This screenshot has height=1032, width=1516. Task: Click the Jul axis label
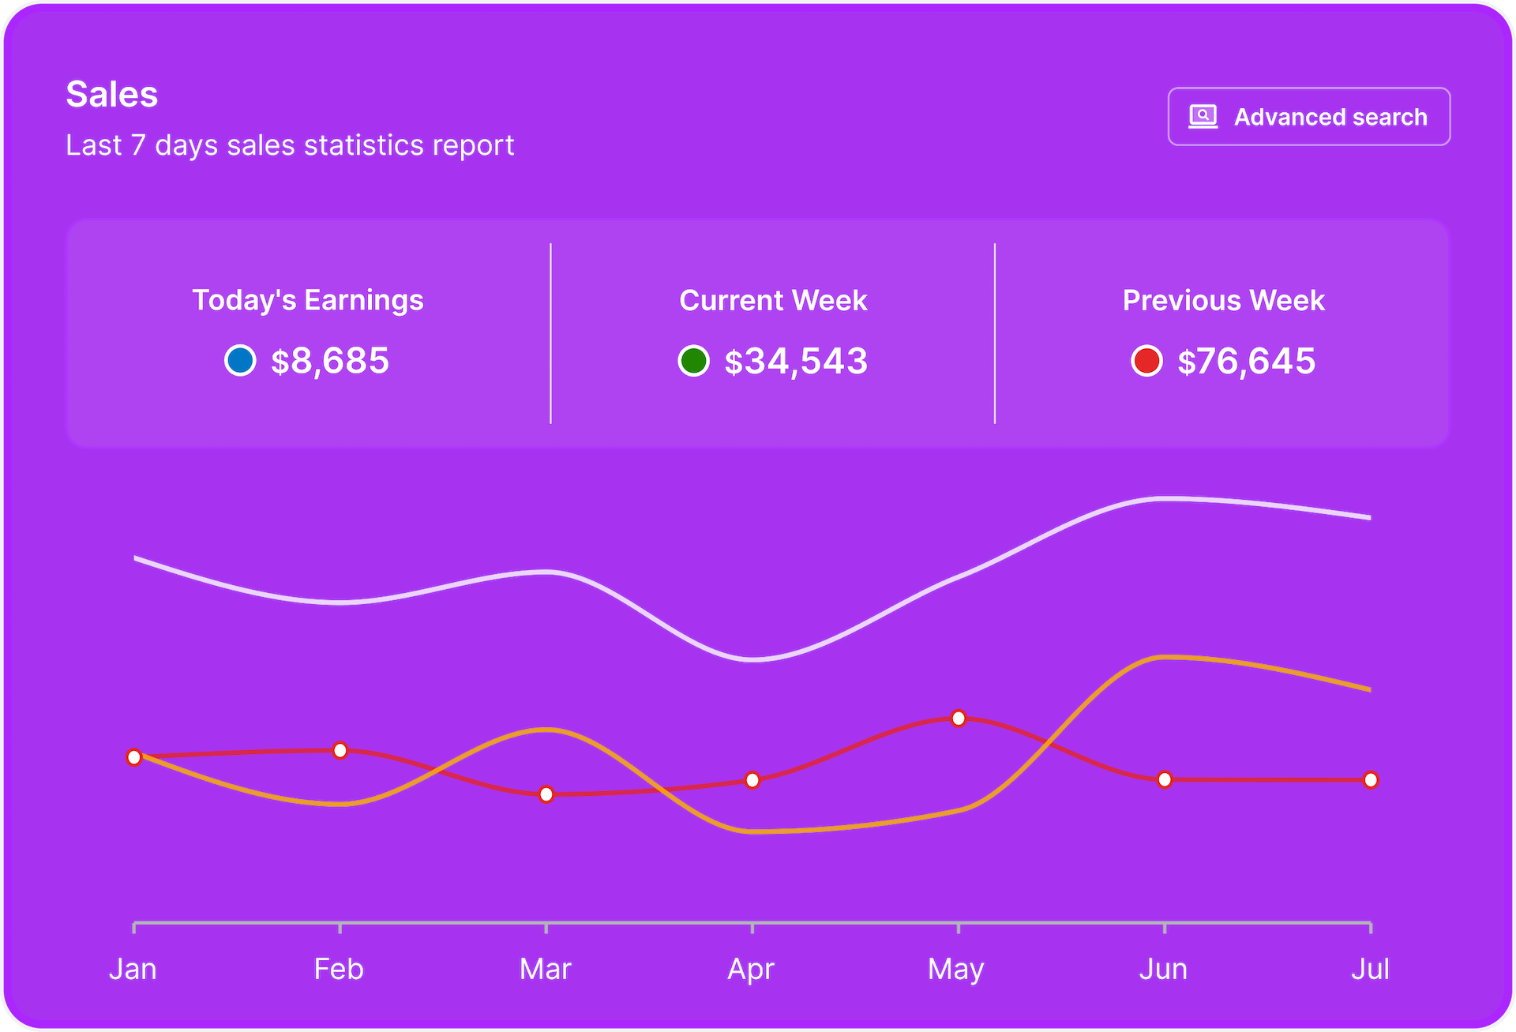tap(1370, 969)
